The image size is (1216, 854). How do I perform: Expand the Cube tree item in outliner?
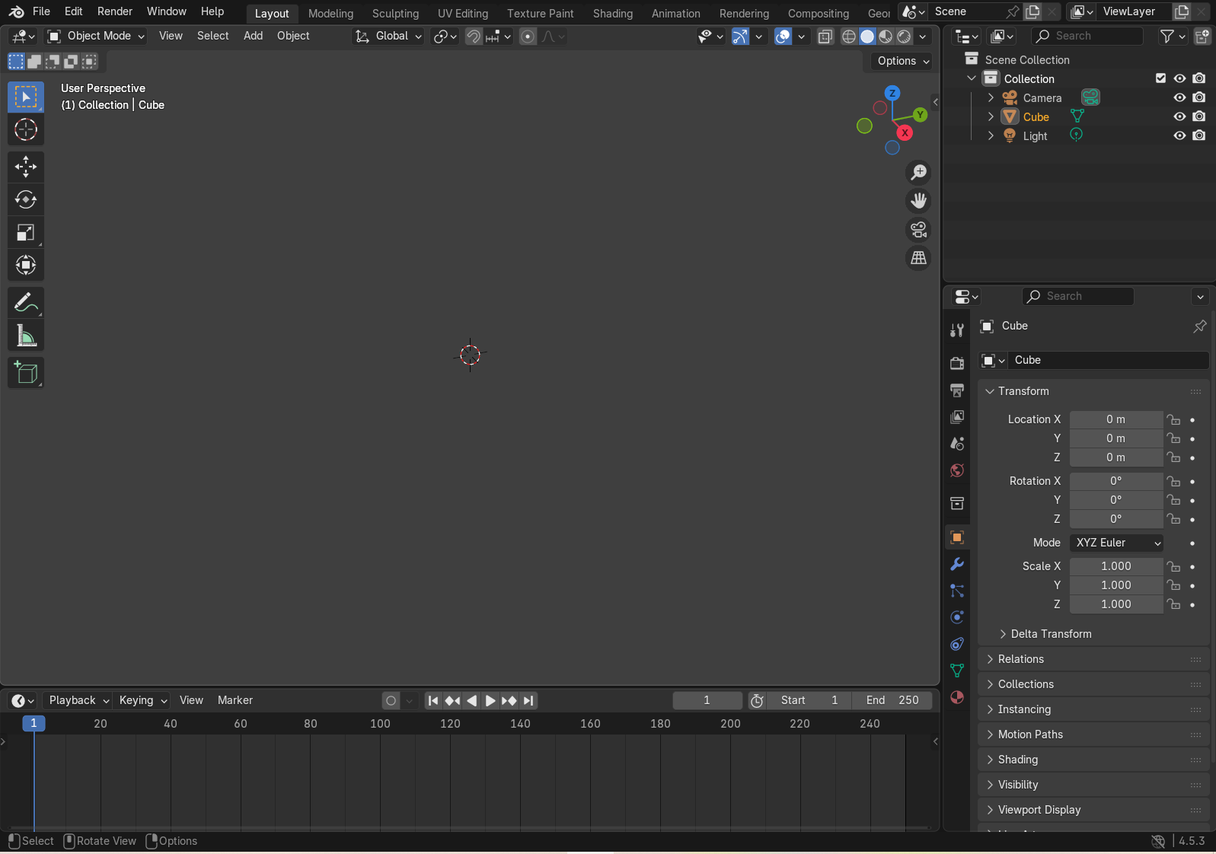coord(991,116)
